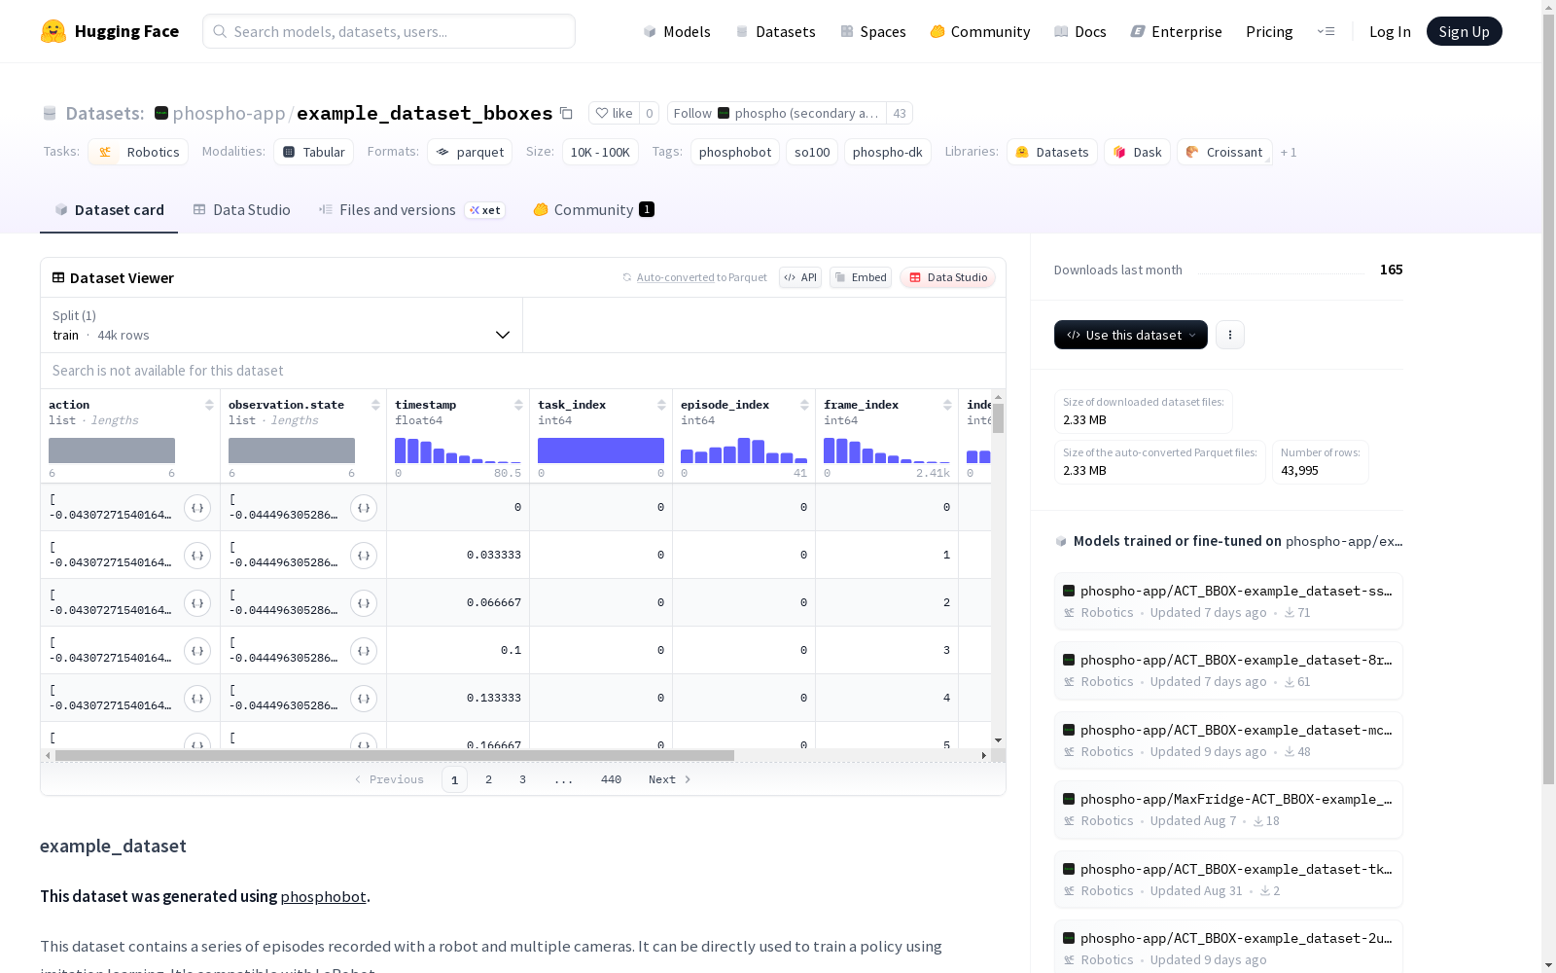
Task: Select the phospho-dk tag
Action: coord(887,152)
